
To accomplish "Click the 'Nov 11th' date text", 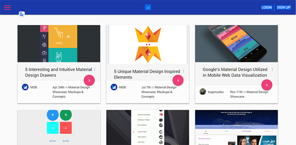I will click(x=236, y=92).
